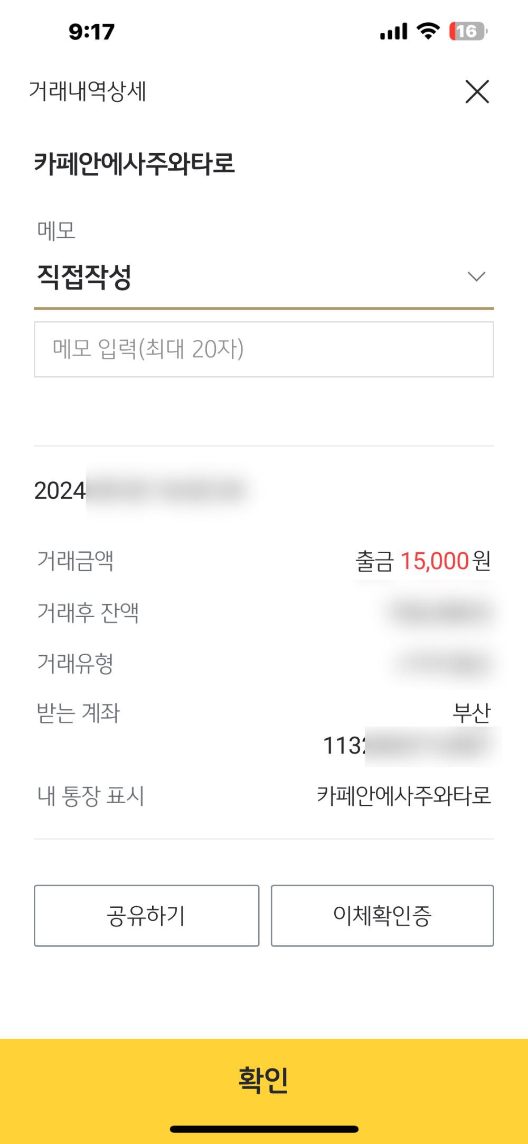This screenshot has width=528, height=1144.
Task: Close the transaction detail screen with X
Action: (x=477, y=91)
